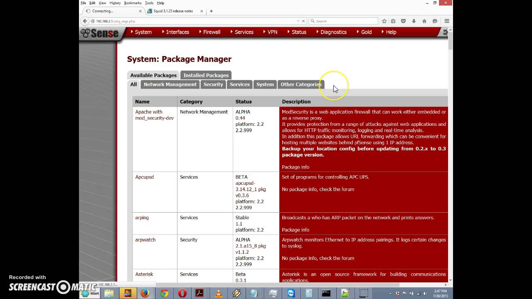Switch to Firefox in taskbar
The image size is (532, 299).
tap(145, 293)
